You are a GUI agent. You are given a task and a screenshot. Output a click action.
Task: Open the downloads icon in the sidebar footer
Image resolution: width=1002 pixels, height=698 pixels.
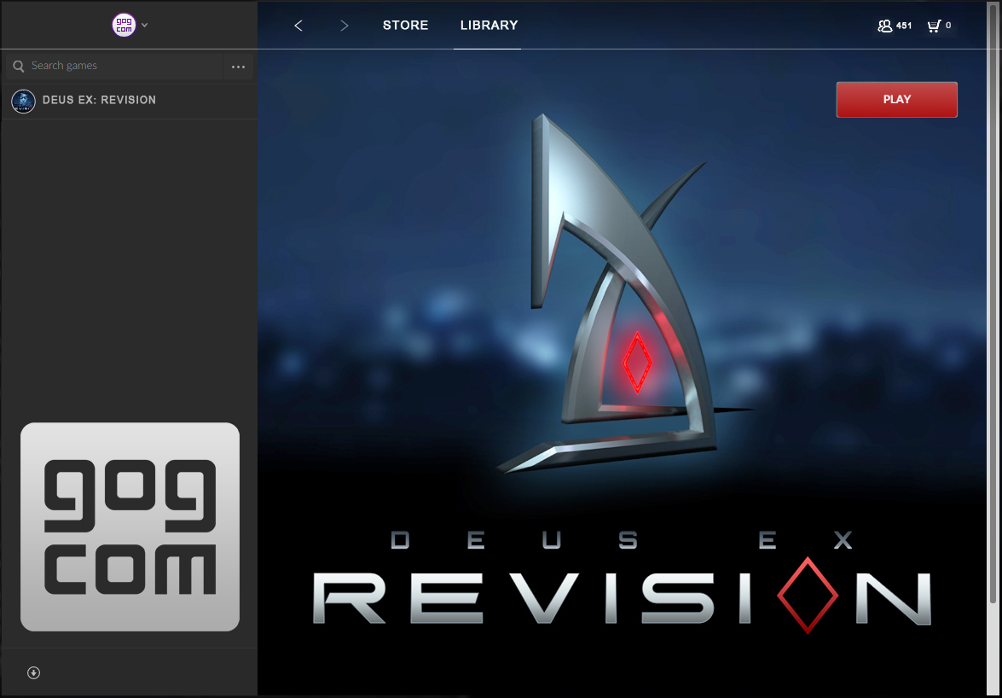click(33, 672)
